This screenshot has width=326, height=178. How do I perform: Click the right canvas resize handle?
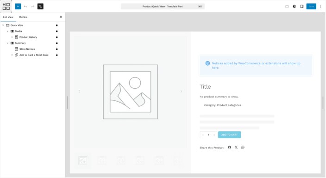click(323, 102)
